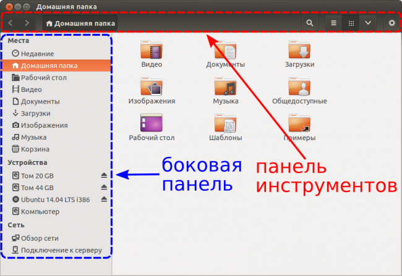Image resolution: width=402 pixels, height=276 pixels.
Task: Go forward with the right arrow button
Action: [x=27, y=23]
